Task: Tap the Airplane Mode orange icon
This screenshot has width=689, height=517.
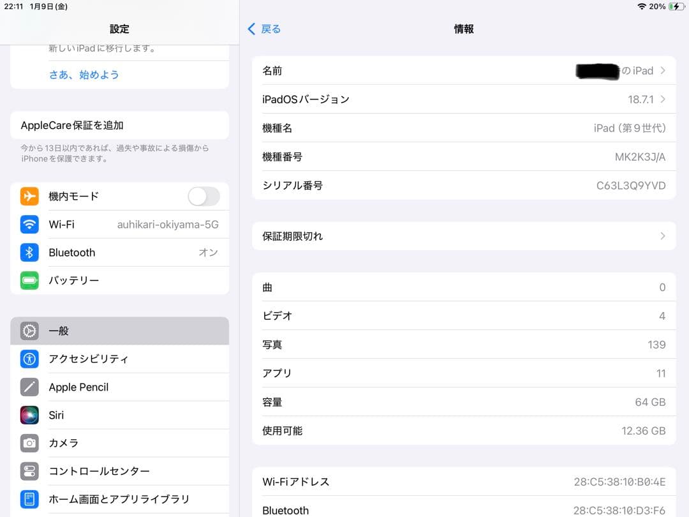Action: [29, 197]
